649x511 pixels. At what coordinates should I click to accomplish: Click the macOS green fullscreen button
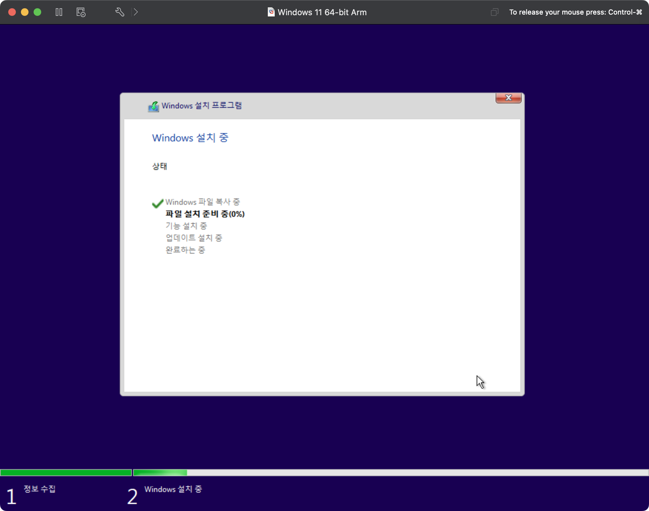click(37, 12)
